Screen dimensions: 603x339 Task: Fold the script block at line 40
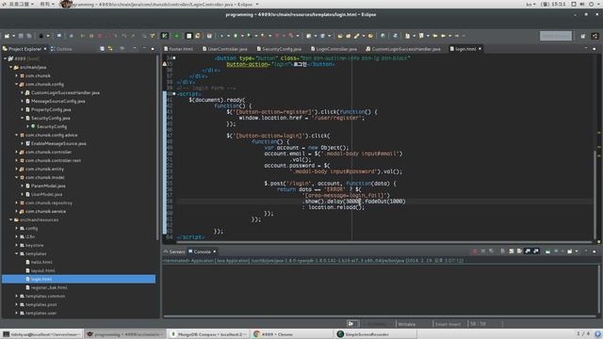coord(174,94)
